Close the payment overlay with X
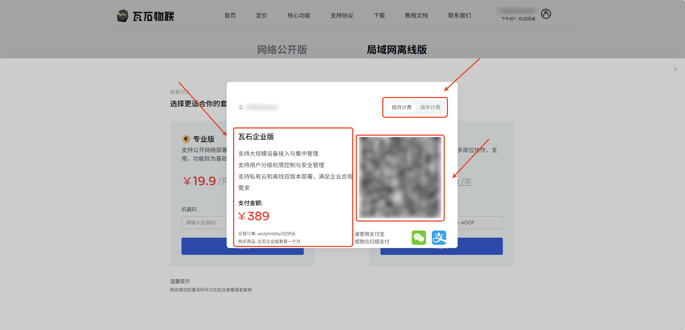The height and width of the screenshot is (330, 685). pos(675,69)
